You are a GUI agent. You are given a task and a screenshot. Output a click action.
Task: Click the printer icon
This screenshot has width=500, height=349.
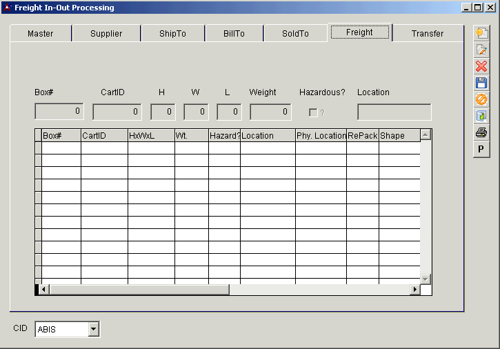(x=481, y=132)
